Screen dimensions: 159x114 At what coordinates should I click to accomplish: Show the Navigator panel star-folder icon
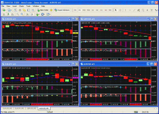(24, 10)
